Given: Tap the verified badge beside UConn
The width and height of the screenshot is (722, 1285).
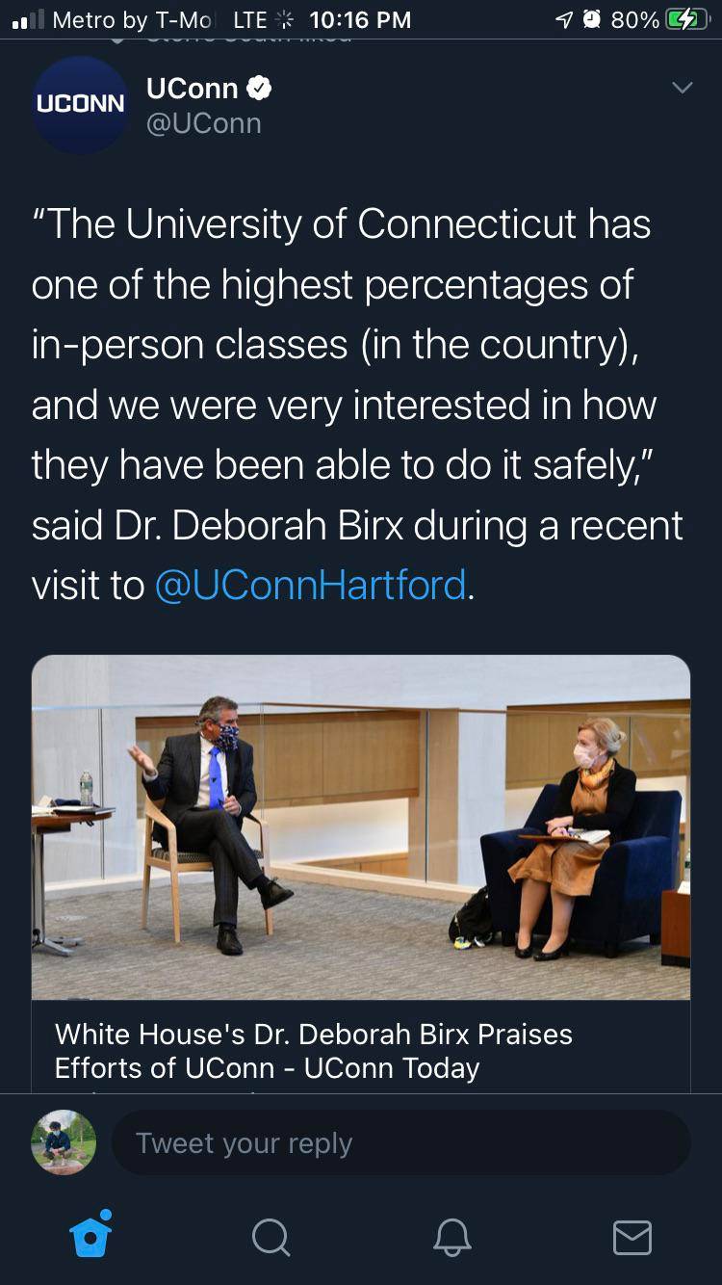Looking at the screenshot, I should pyautogui.click(x=260, y=89).
